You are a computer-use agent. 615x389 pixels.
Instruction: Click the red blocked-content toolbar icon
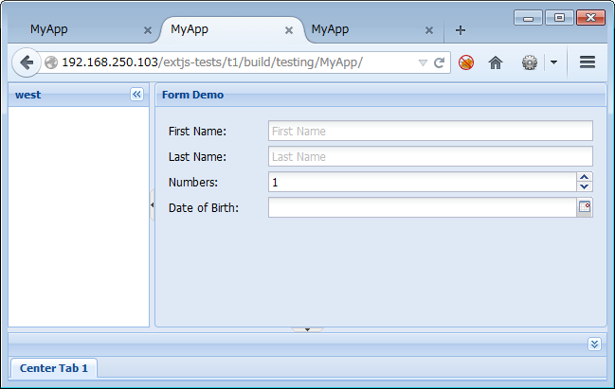pos(466,62)
